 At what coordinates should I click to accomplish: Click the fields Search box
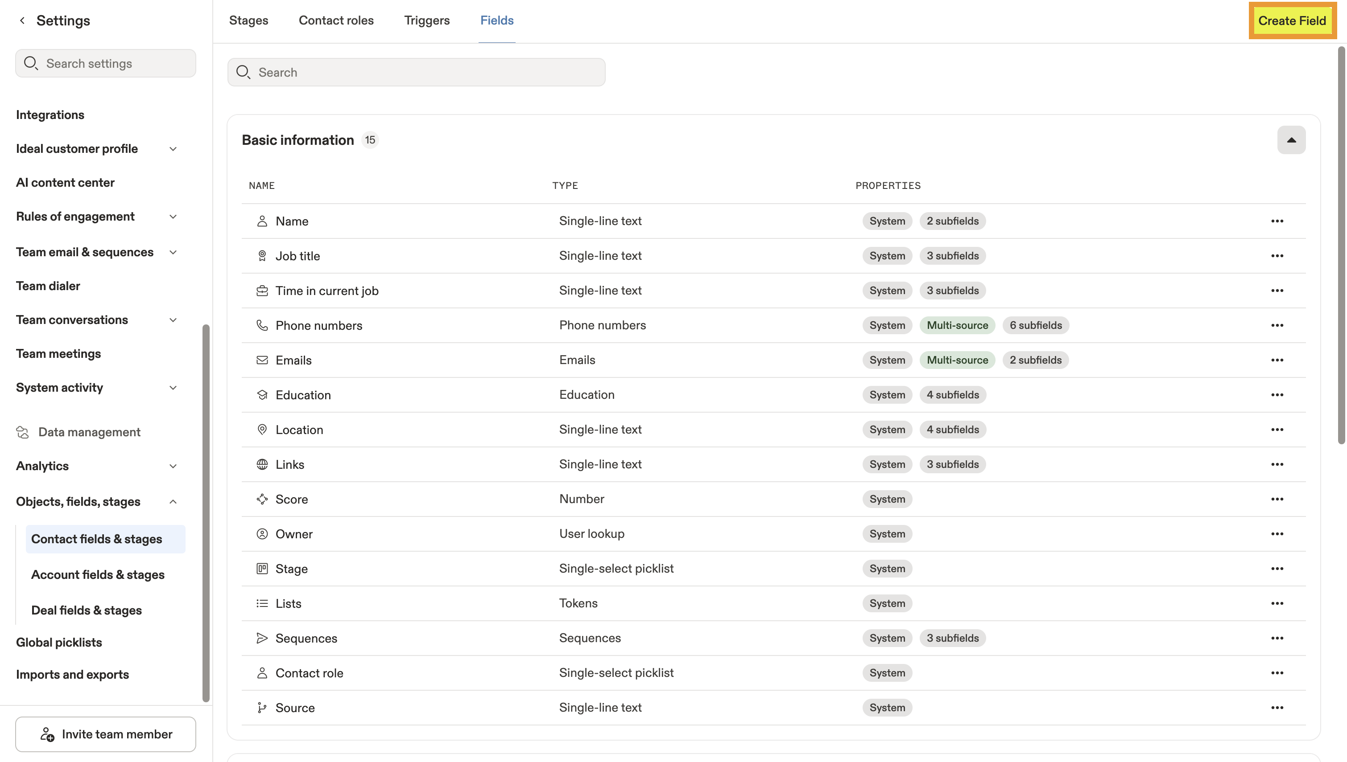(x=416, y=72)
